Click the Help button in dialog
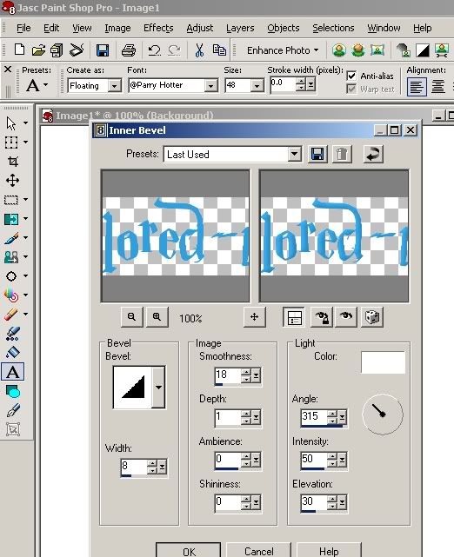The height and width of the screenshot is (557, 454). 329,551
